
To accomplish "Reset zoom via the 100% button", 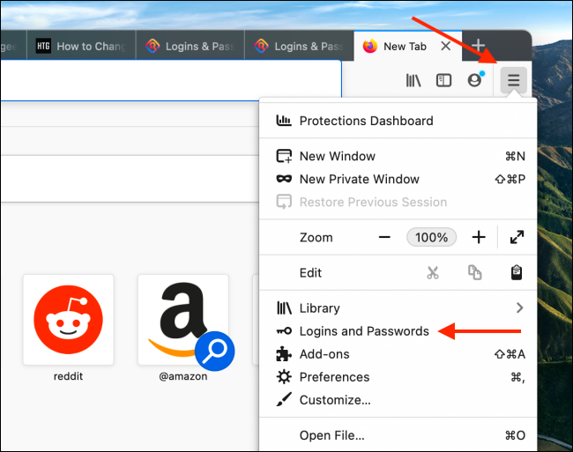I will coord(431,237).
